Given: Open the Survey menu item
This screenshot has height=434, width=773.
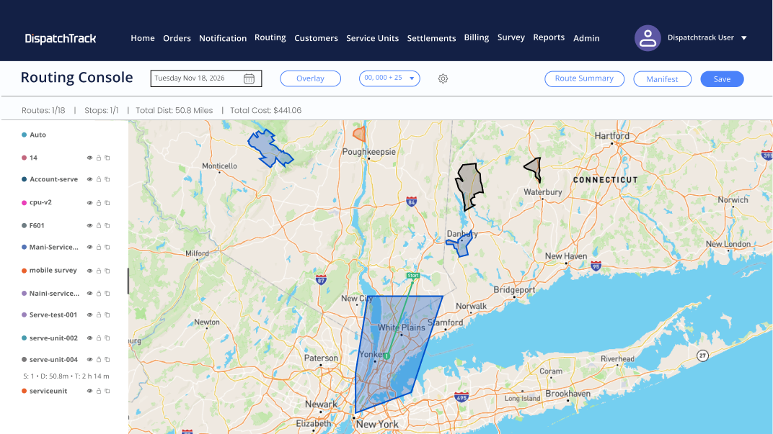Looking at the screenshot, I should click(x=511, y=37).
